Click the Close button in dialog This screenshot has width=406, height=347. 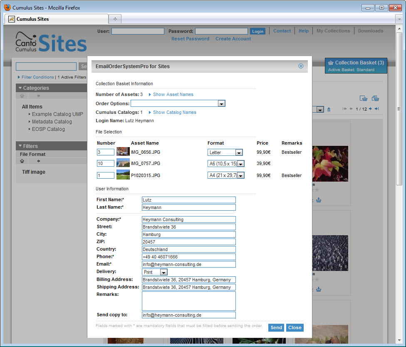295,327
